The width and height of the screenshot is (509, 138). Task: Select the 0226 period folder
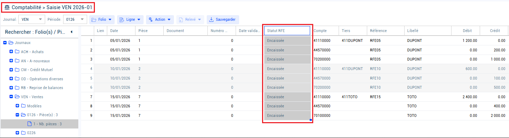(31, 133)
